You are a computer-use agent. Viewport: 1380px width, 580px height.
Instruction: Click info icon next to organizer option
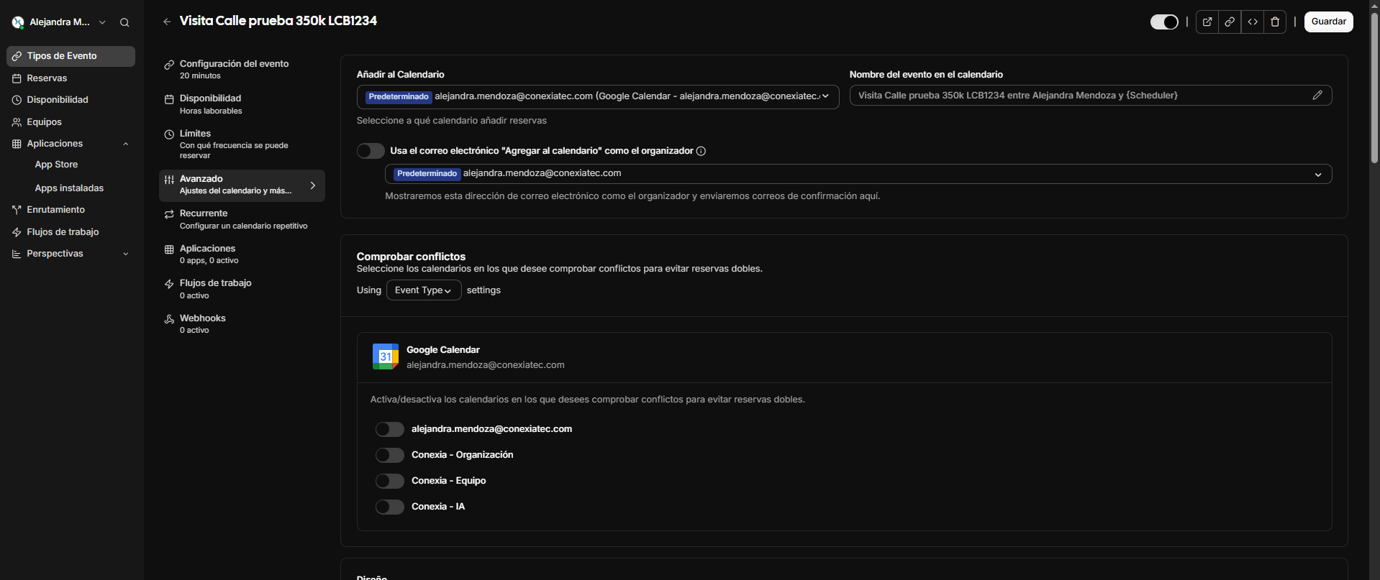click(x=701, y=151)
